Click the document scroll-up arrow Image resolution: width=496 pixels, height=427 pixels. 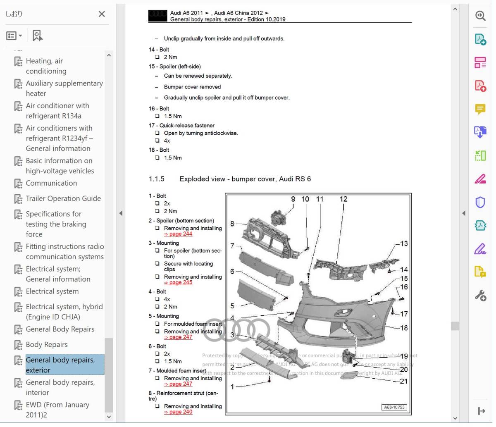pos(455,9)
